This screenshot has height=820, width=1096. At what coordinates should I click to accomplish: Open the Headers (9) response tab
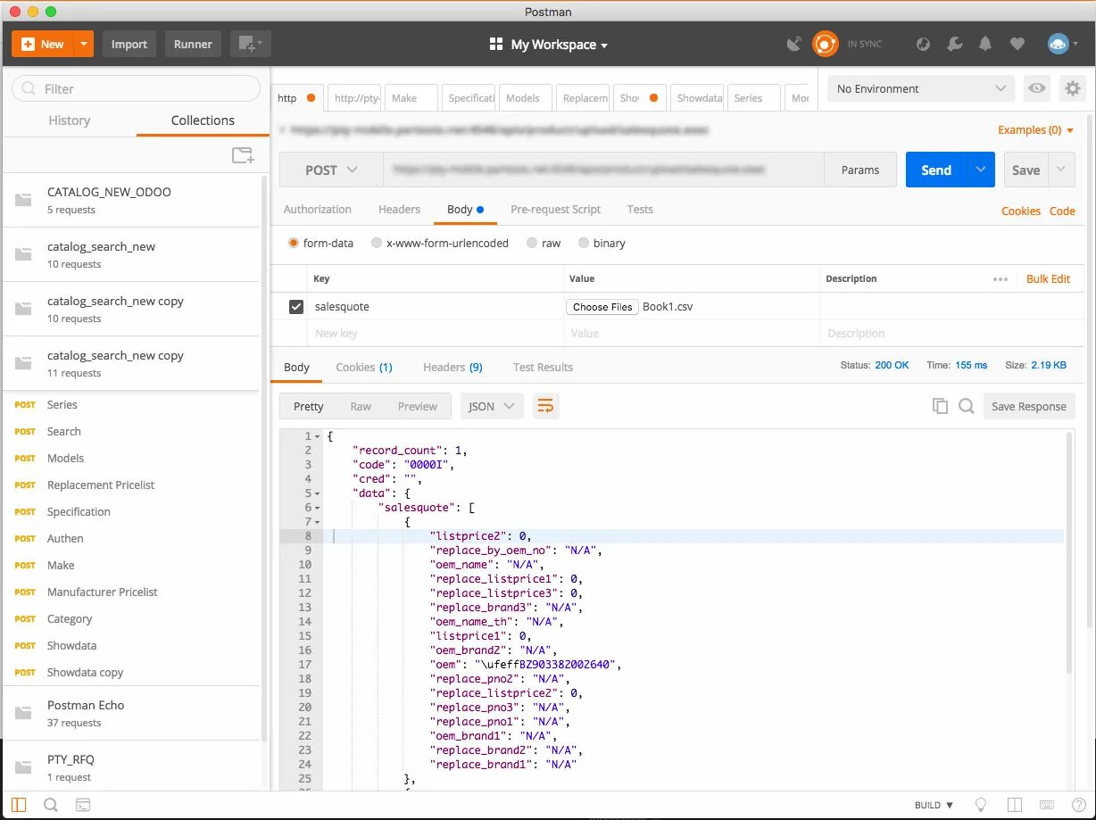pyautogui.click(x=452, y=366)
